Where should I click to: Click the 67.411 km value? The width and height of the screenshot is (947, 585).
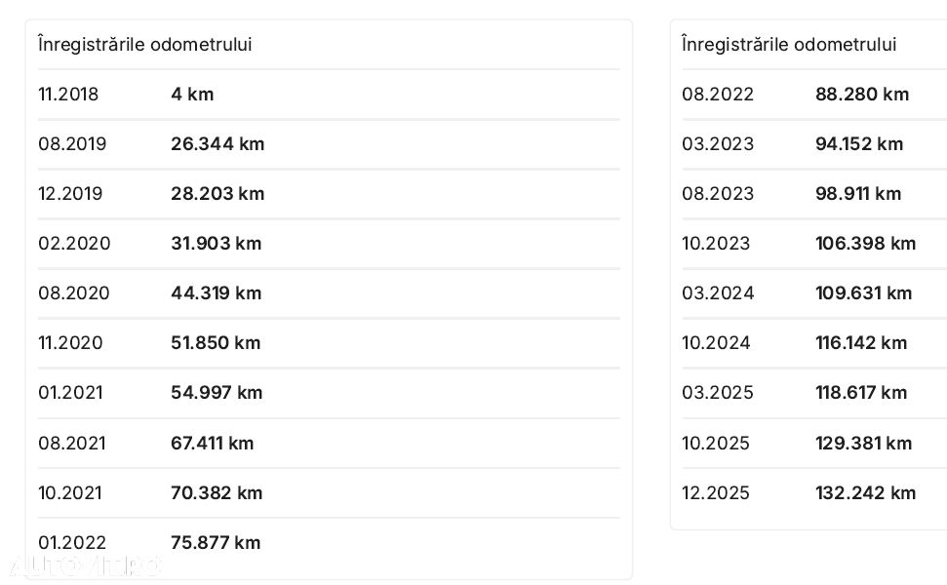pyautogui.click(x=212, y=443)
